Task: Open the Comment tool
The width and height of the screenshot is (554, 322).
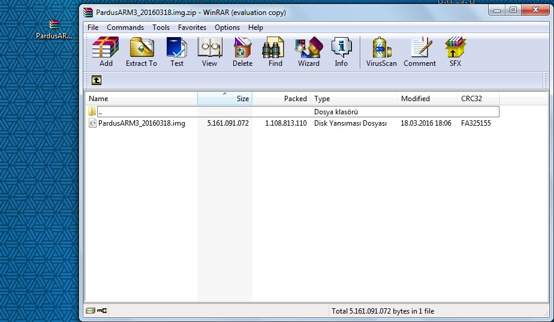Action: [420, 51]
